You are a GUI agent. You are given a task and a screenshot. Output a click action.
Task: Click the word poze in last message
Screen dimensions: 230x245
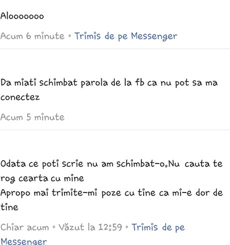[x=111, y=193]
